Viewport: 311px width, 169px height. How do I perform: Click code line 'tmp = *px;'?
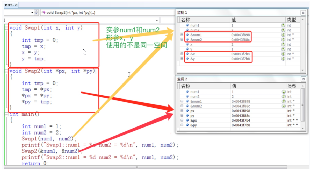37,90
